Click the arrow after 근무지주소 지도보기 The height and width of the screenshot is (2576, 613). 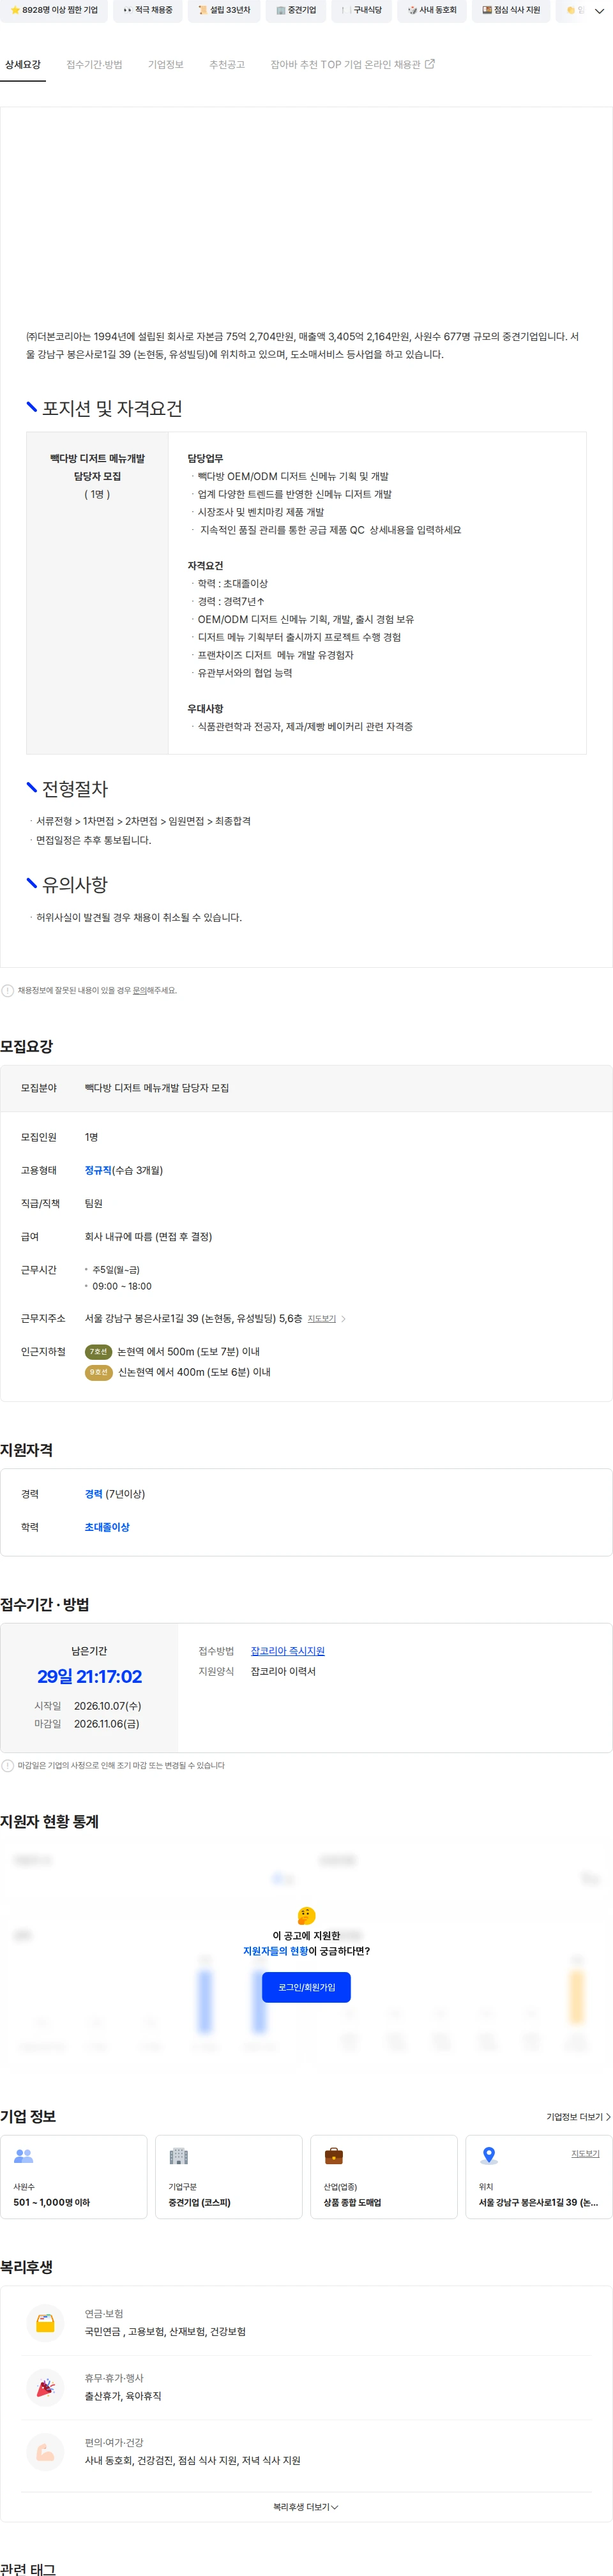(344, 1319)
